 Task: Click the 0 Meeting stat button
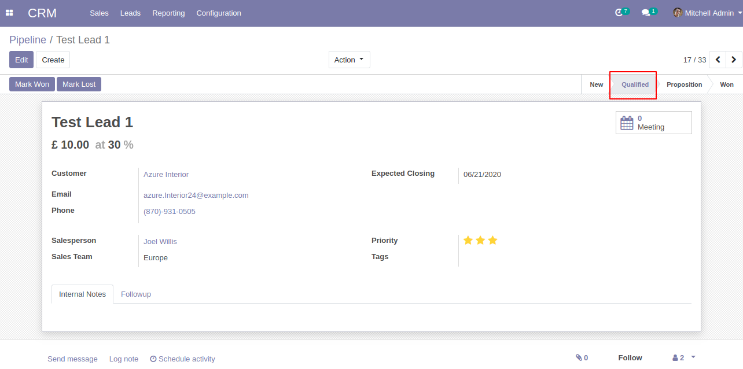click(x=654, y=123)
